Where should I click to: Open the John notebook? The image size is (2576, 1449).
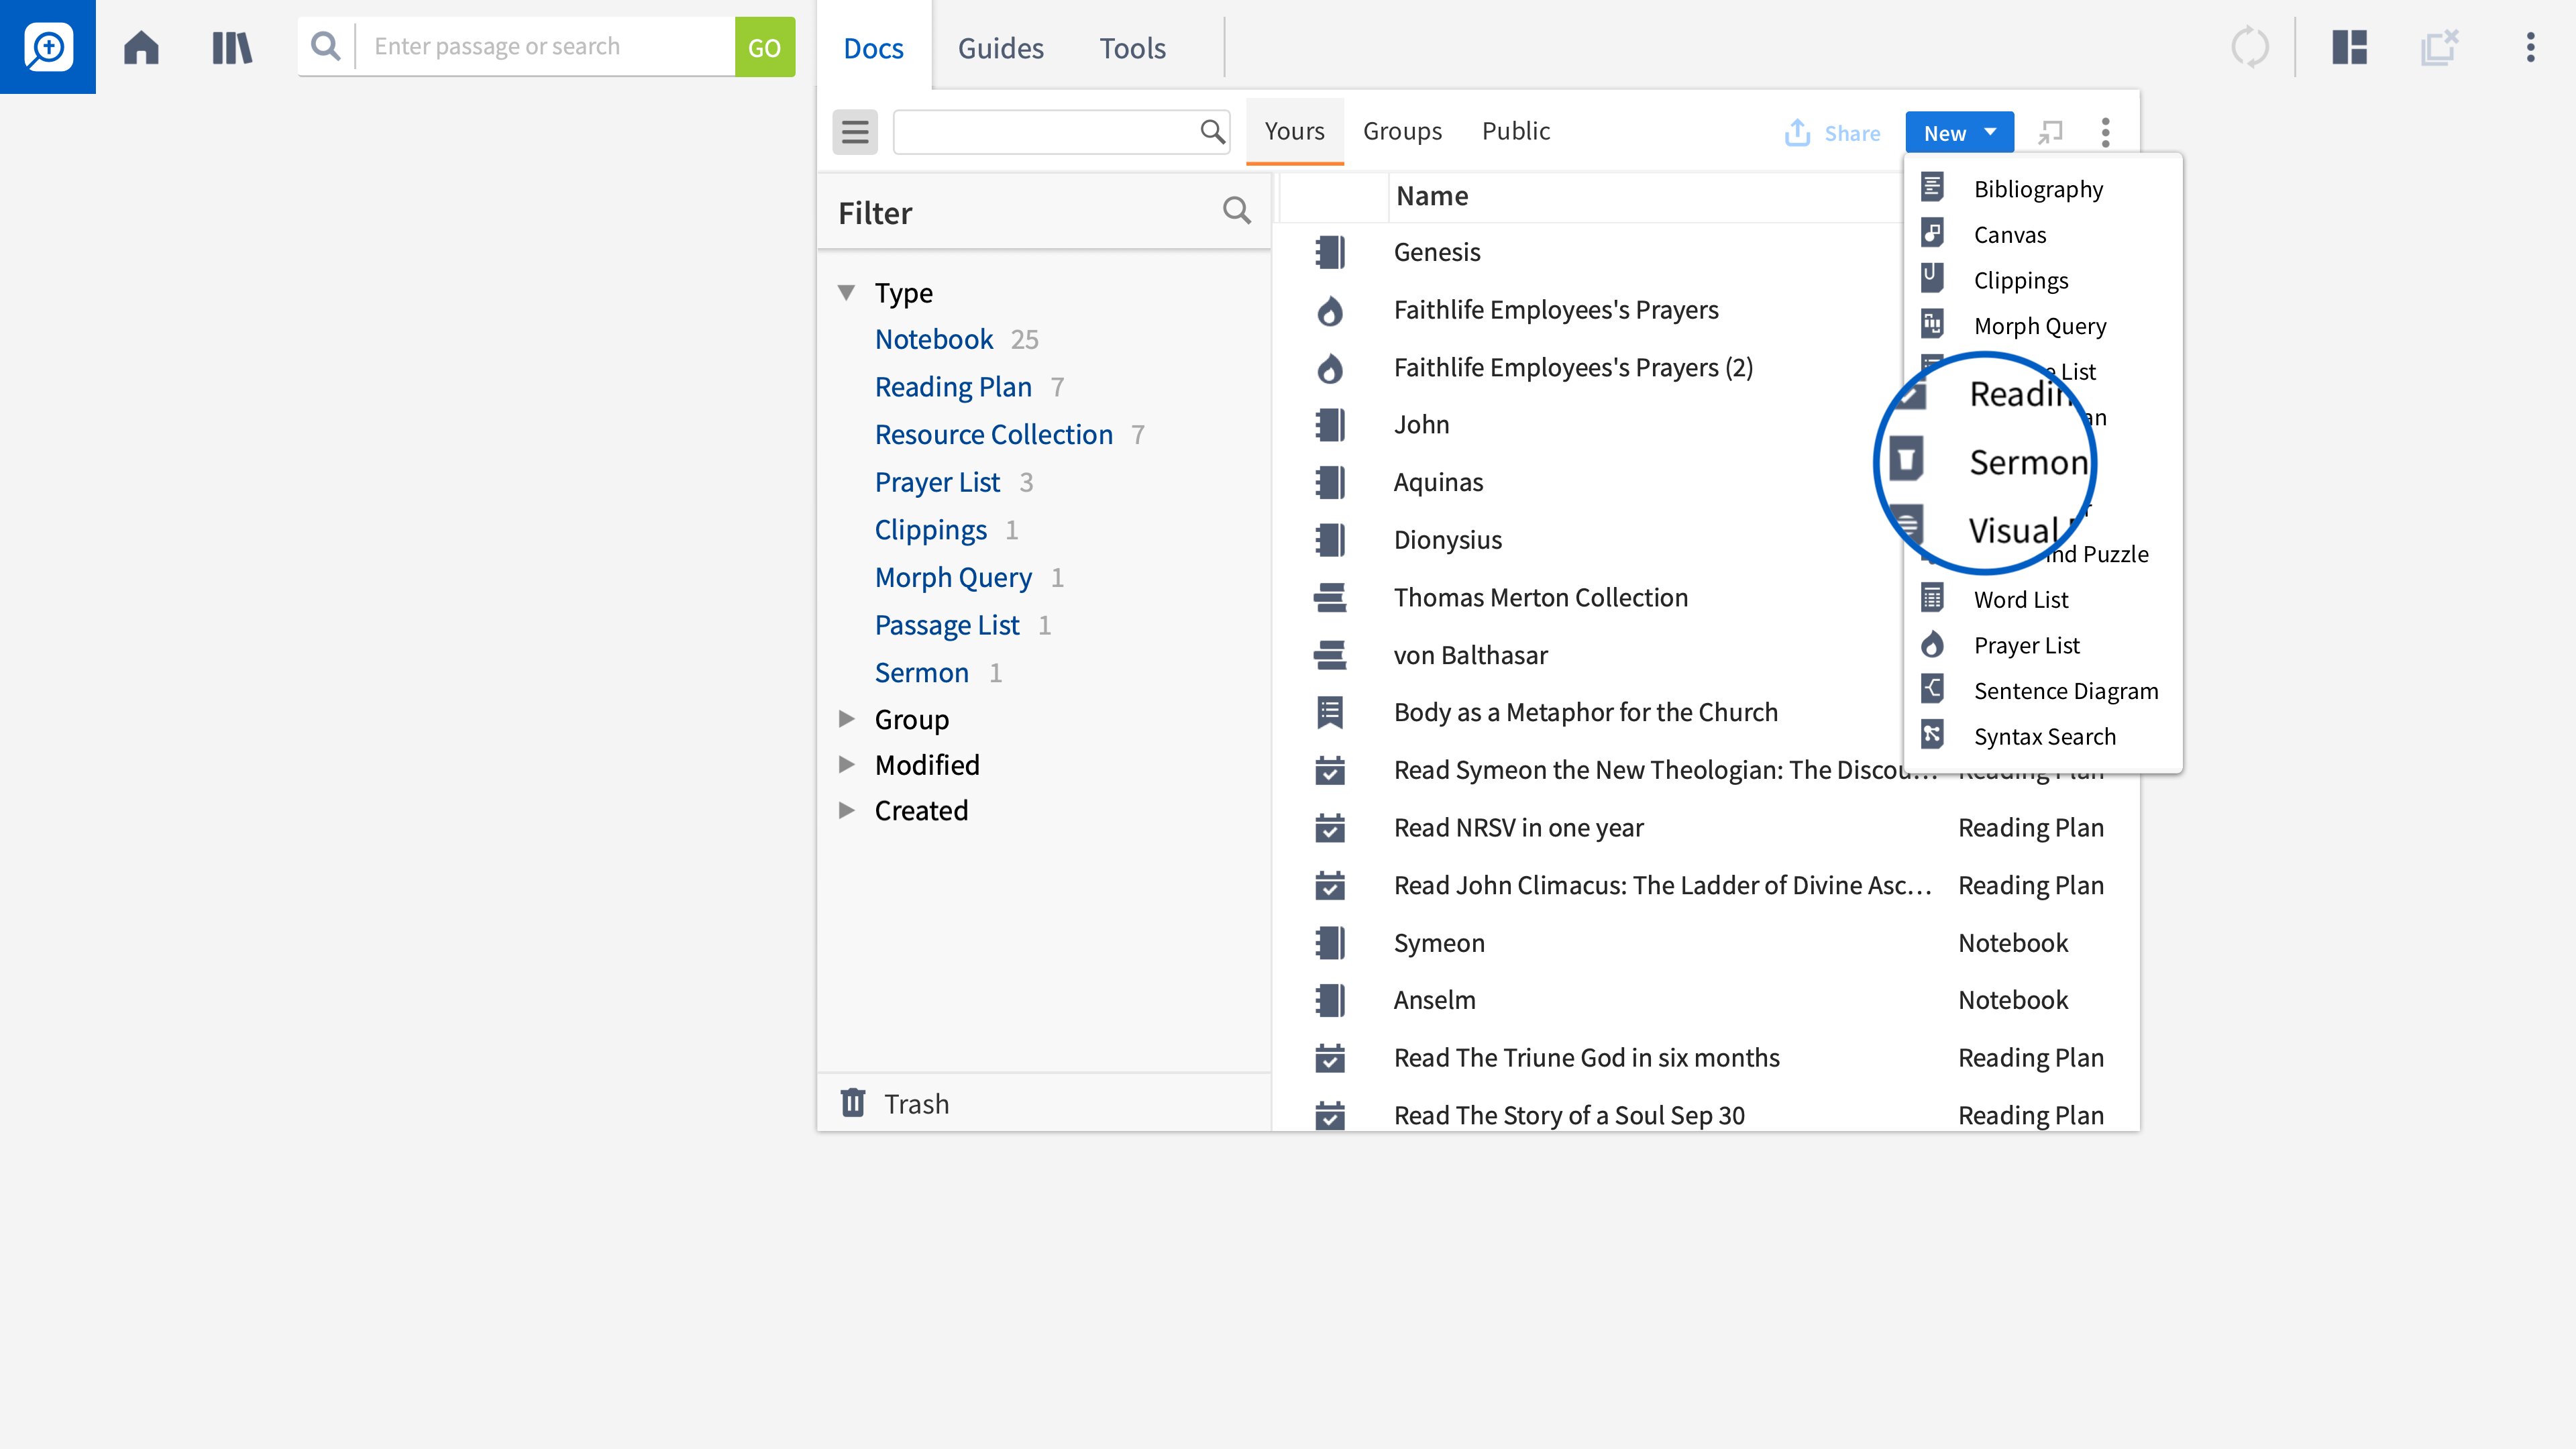tap(1421, 424)
